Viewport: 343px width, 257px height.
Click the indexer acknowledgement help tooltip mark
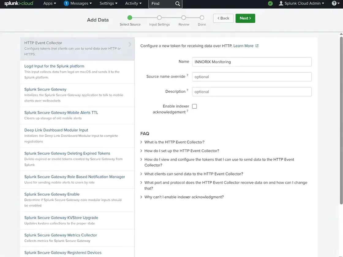(187, 111)
